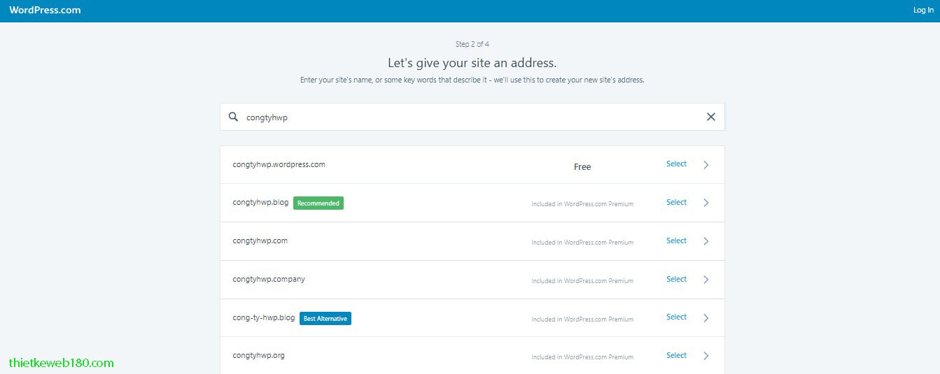Image resolution: width=940 pixels, height=374 pixels.
Task: Select the congtyhwp.company domain
Action: (676, 279)
